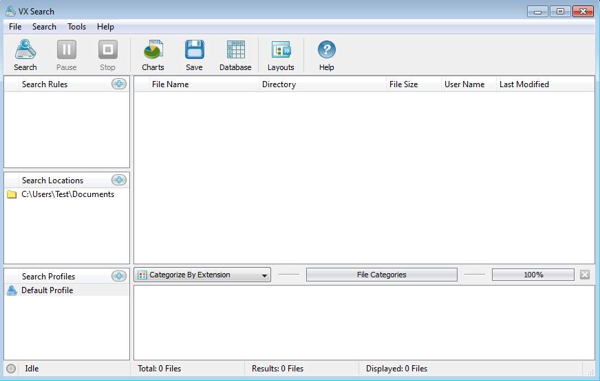The height and width of the screenshot is (381, 600).
Task: Click the File Categories button
Action: pyautogui.click(x=381, y=275)
